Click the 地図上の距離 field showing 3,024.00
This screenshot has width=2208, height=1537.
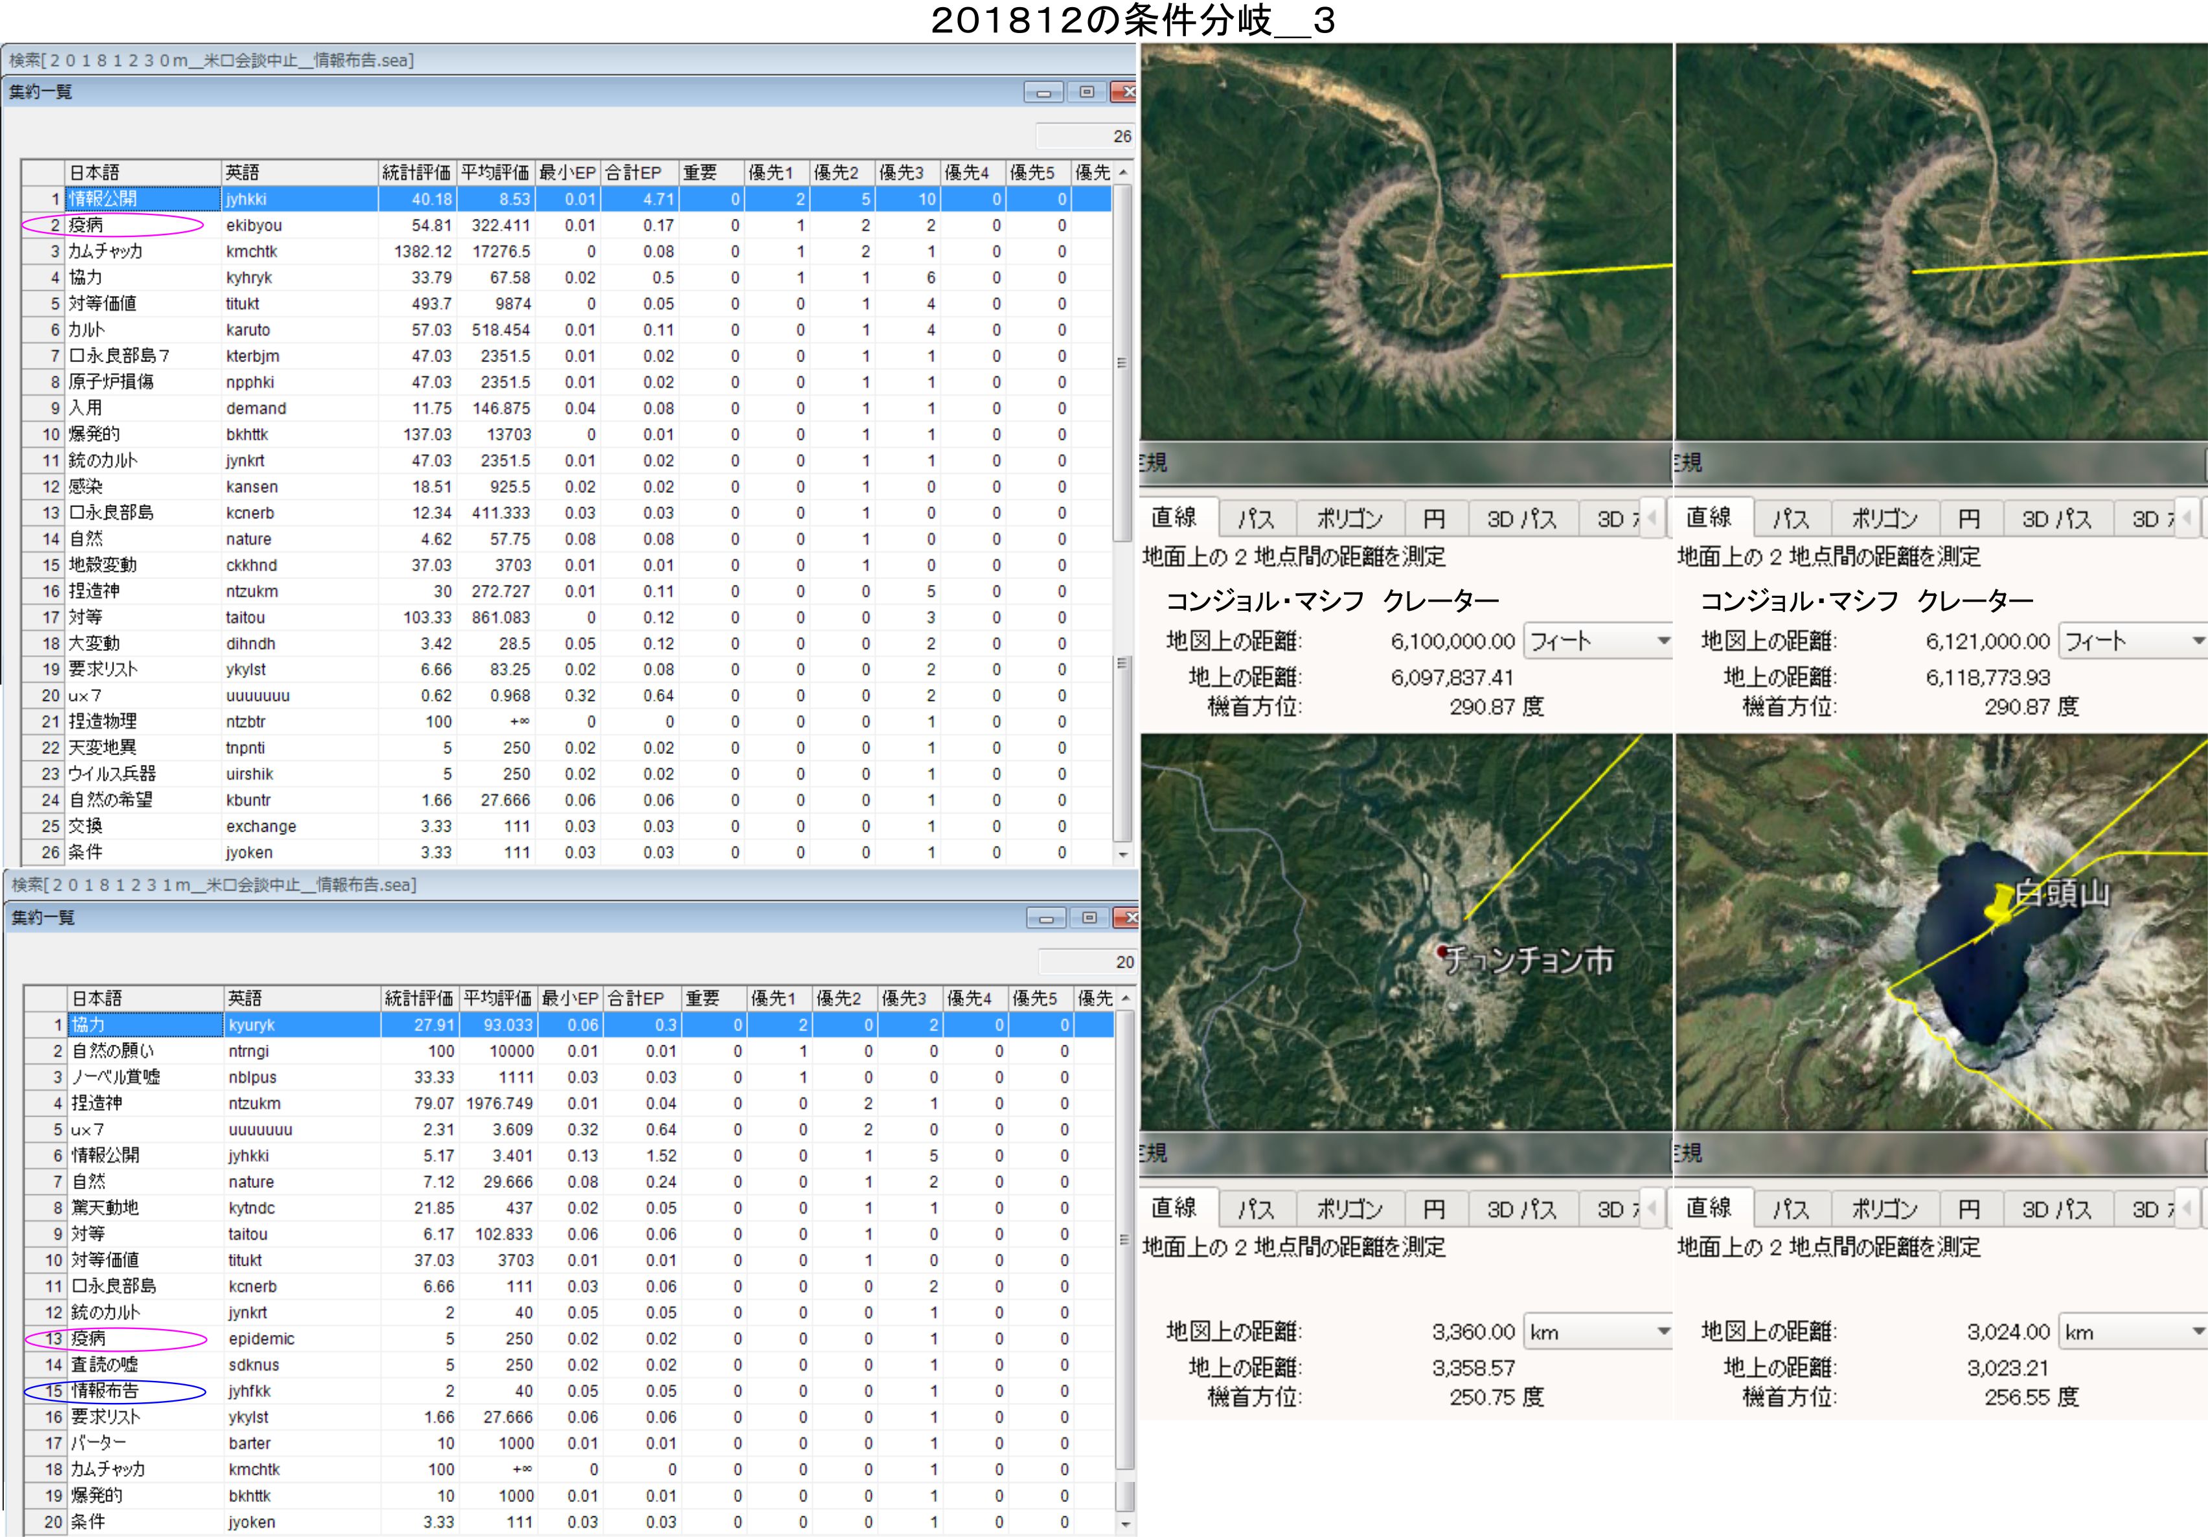coord(2008,1331)
